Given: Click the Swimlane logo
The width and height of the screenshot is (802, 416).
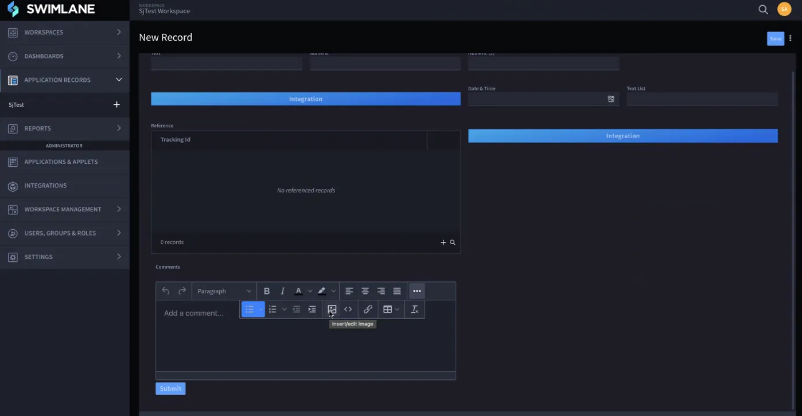Looking at the screenshot, I should click(50, 9).
